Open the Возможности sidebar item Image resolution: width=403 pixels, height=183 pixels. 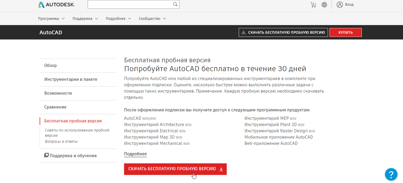click(78, 93)
